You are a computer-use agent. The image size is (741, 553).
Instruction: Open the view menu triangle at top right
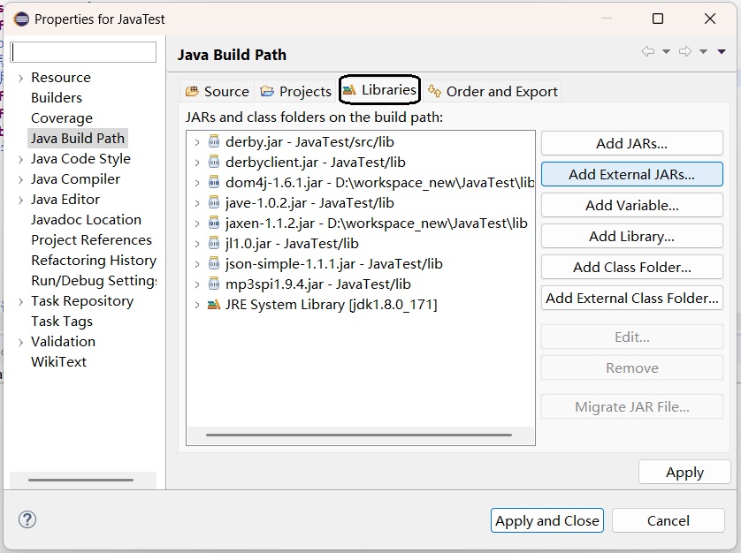(722, 51)
